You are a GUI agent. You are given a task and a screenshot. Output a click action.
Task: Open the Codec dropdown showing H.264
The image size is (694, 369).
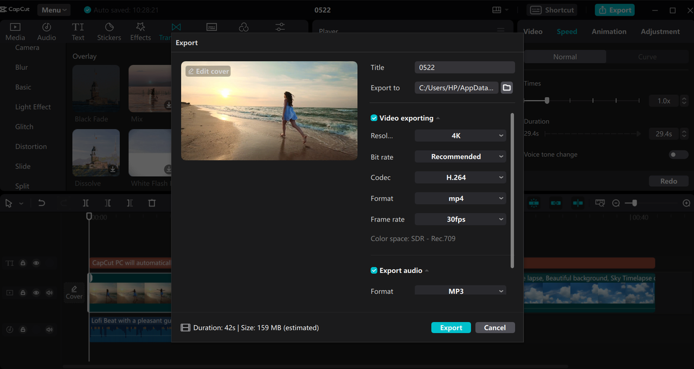(x=460, y=177)
